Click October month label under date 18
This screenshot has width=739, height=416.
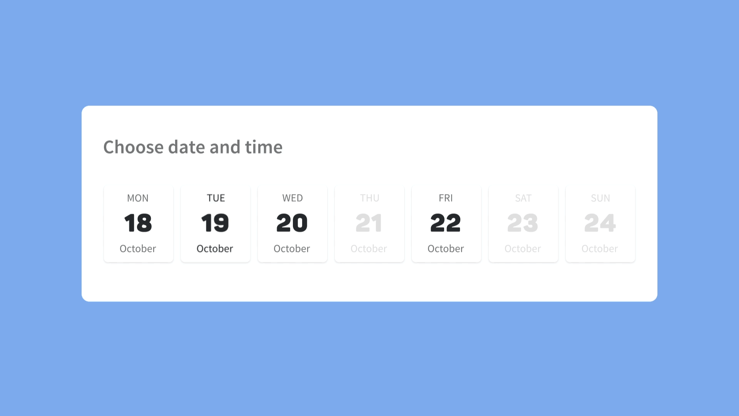pos(137,248)
